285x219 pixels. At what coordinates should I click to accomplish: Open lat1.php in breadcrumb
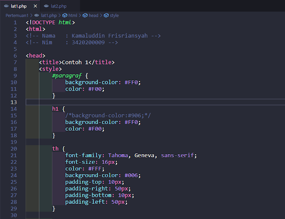point(49,16)
